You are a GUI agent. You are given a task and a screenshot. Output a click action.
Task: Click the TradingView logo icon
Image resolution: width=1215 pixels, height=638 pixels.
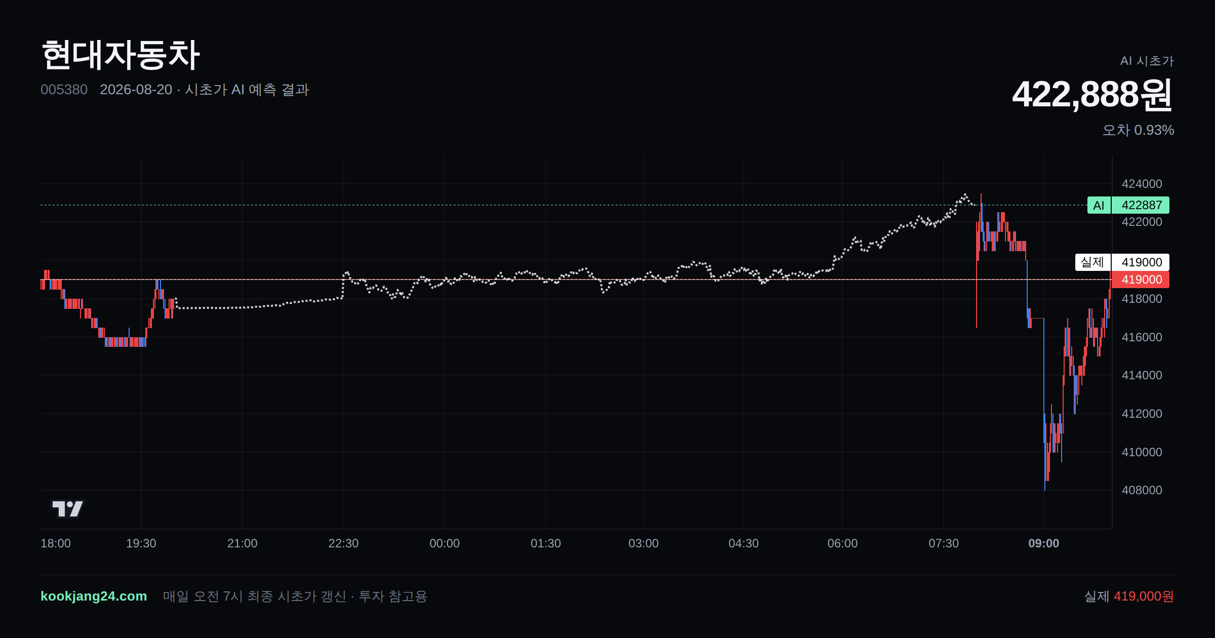pos(68,508)
